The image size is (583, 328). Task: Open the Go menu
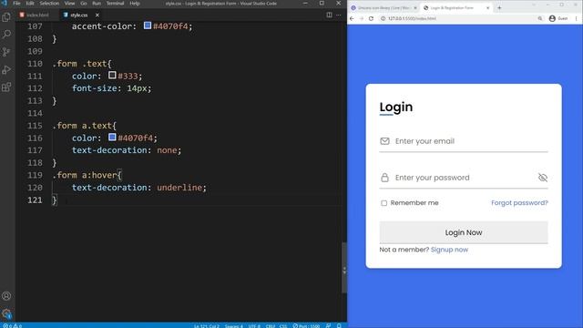83,4
